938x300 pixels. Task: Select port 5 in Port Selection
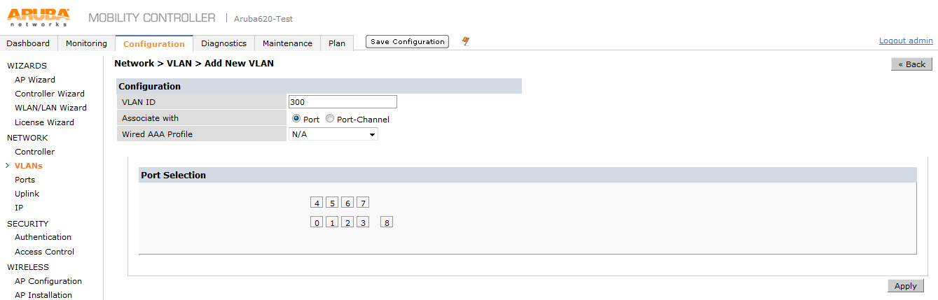tap(332, 203)
